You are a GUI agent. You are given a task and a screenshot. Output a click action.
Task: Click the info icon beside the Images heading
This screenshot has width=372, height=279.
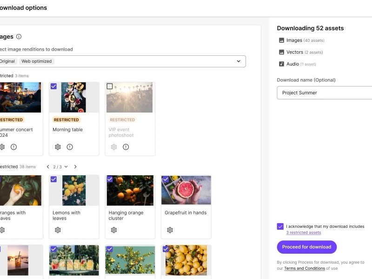(18, 36)
